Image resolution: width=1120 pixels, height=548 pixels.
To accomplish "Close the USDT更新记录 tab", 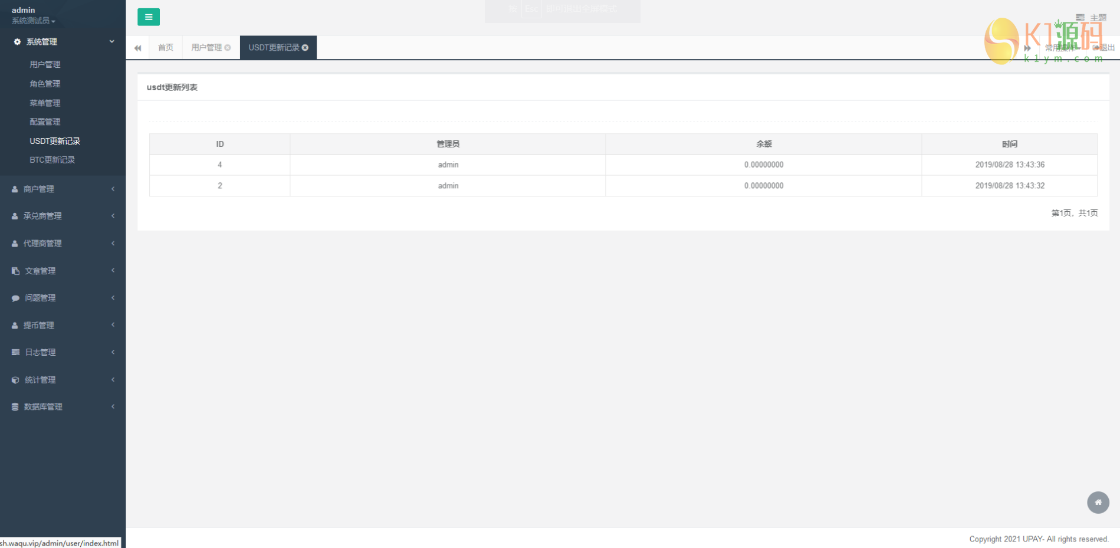I will pos(305,48).
